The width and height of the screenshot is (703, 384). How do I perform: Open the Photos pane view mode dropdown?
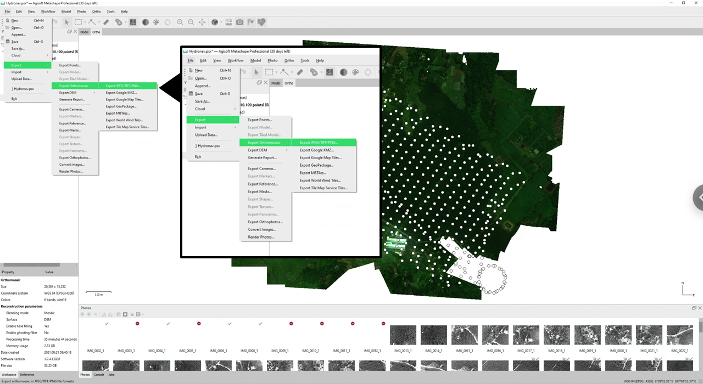tap(142, 314)
